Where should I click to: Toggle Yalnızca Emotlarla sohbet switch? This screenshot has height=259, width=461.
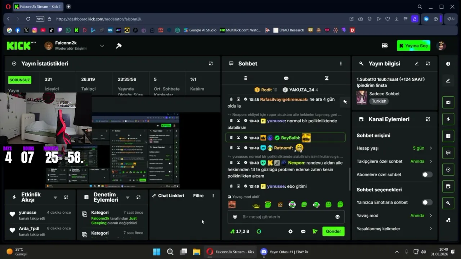427,202
